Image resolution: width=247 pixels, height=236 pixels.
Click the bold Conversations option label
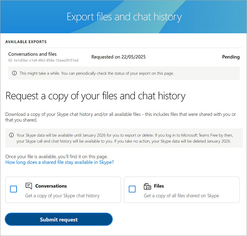pos(51,186)
